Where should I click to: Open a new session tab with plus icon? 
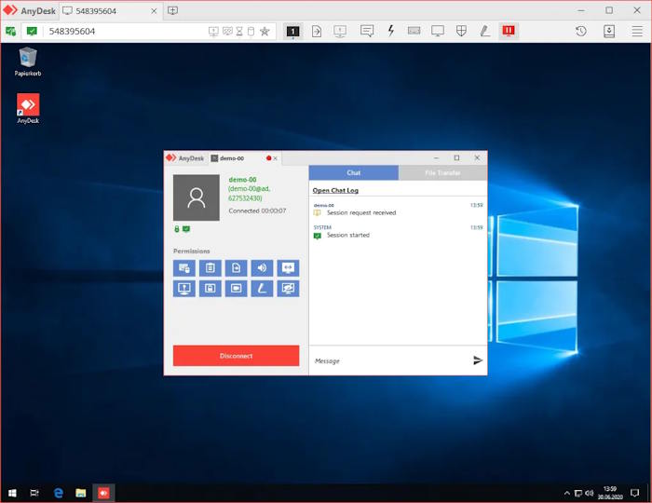pyautogui.click(x=172, y=11)
